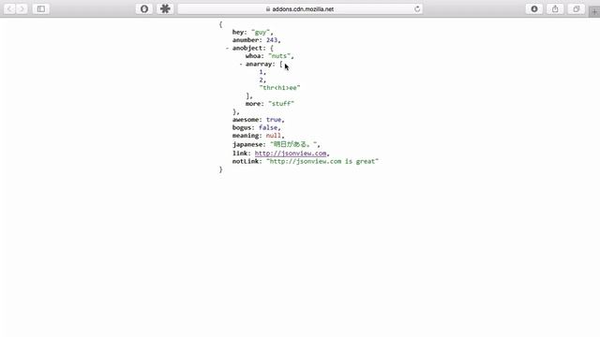The width and height of the screenshot is (600, 337).
Task: Click the null value of meaning
Action: coord(274,136)
